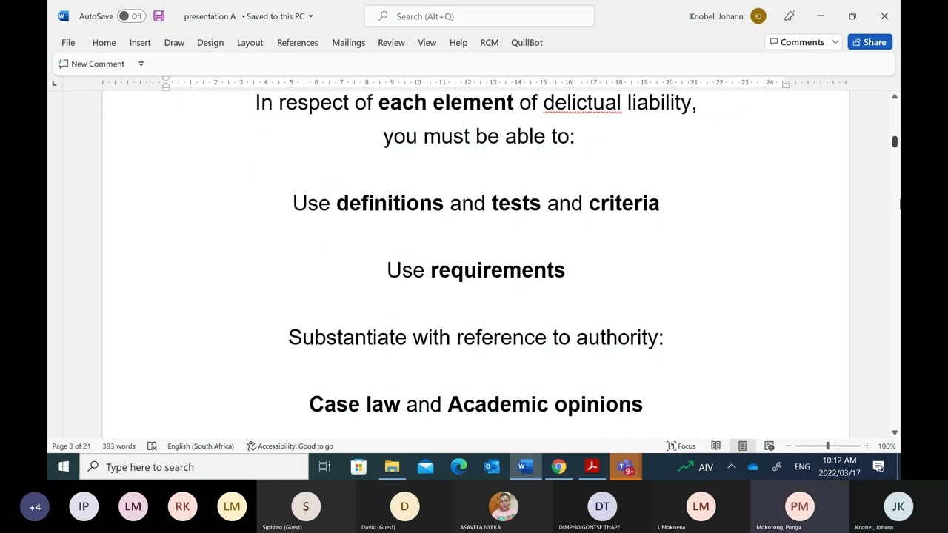This screenshot has height=533, width=948.
Task: Click the vertical scrollbar thumb
Action: 894,141
